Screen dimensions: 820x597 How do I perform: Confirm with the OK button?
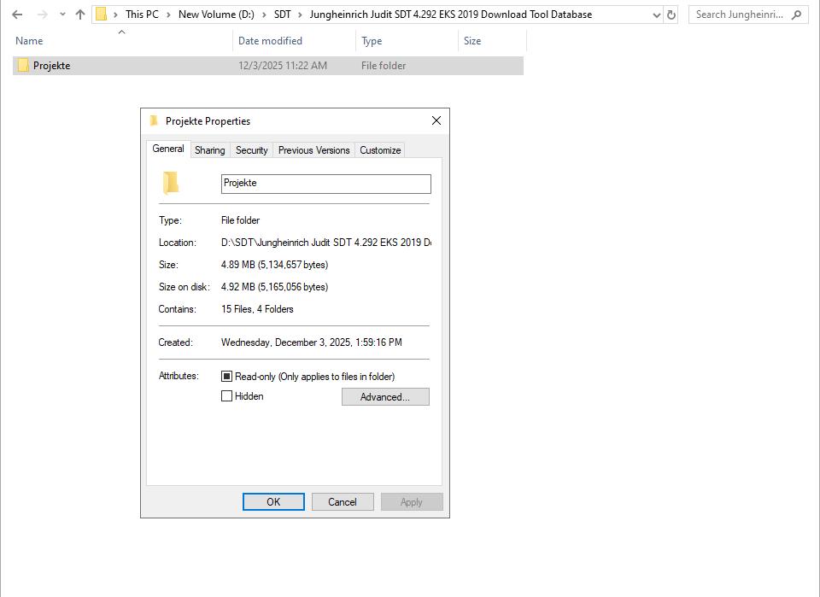coord(273,502)
